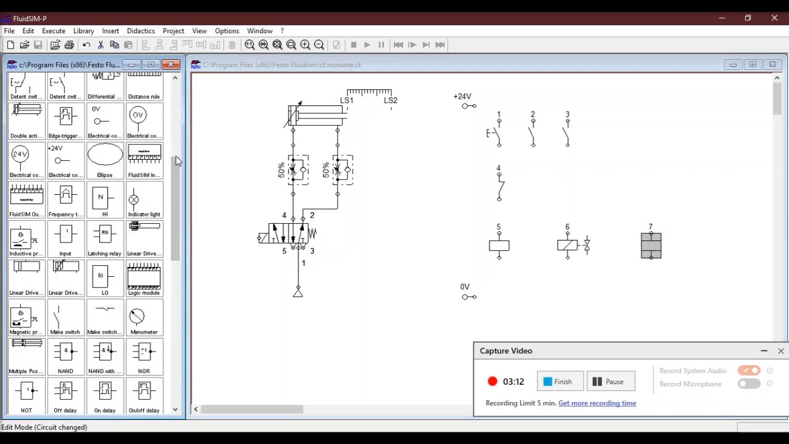Viewport: 789px width, 444px height.
Task: Click the Pause simulation toolbar button
Action: (x=381, y=45)
